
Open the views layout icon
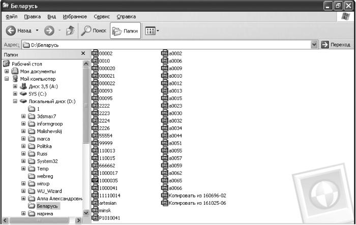pyautogui.click(x=150, y=31)
